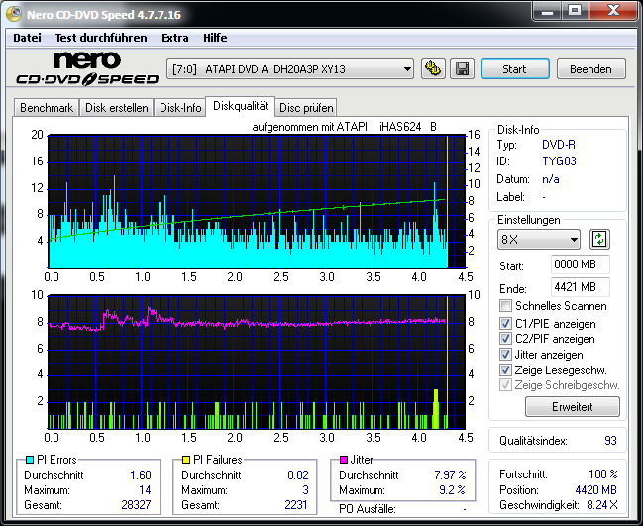
Task: Click the Erweitert button
Action: [x=573, y=407]
